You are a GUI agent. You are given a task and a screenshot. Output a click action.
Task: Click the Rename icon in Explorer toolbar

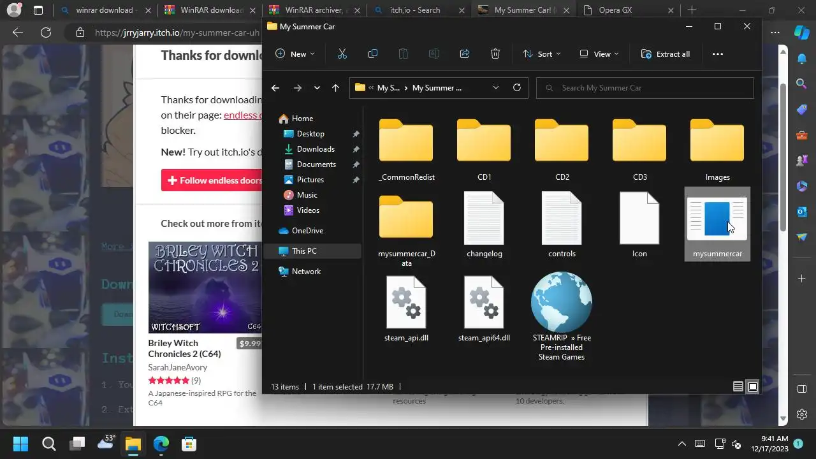(434, 54)
